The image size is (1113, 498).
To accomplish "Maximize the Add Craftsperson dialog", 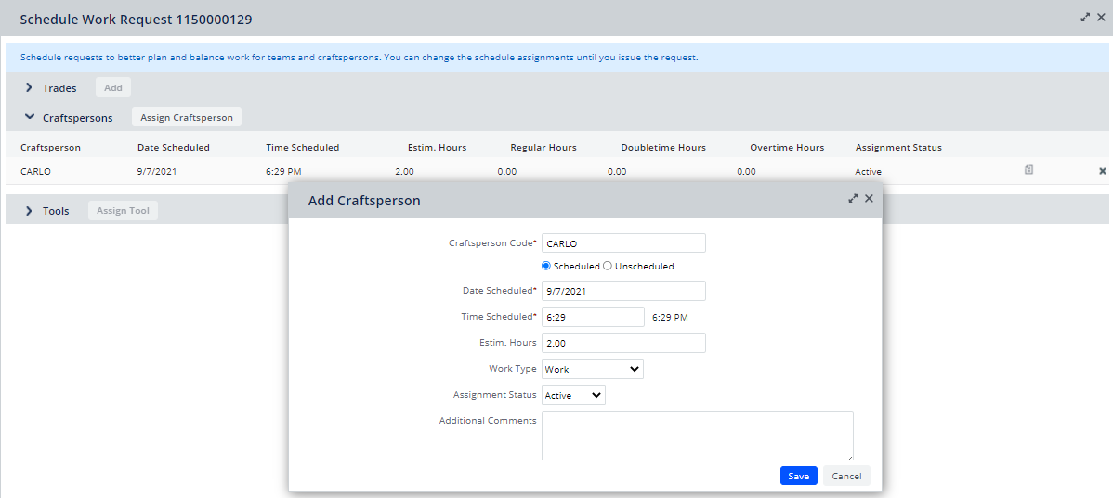I will click(x=853, y=199).
